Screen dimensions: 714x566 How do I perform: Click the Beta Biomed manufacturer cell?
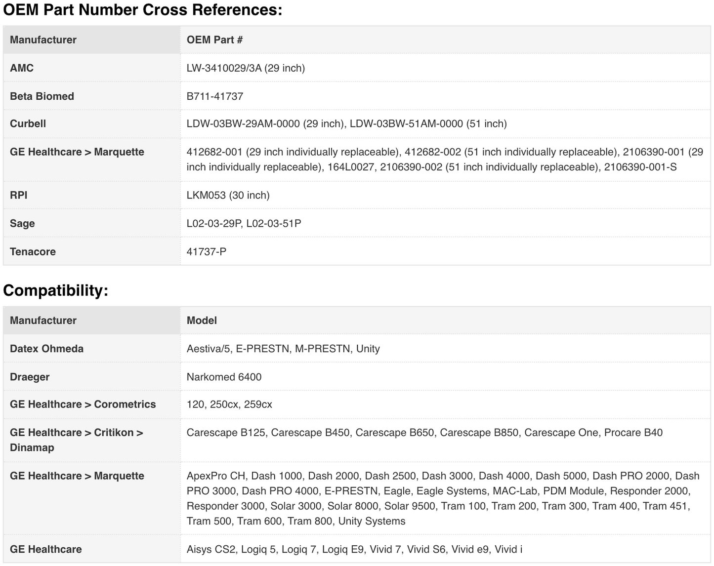click(92, 96)
